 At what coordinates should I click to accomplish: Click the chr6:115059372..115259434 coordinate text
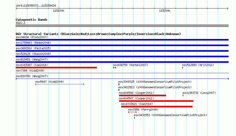36,6
